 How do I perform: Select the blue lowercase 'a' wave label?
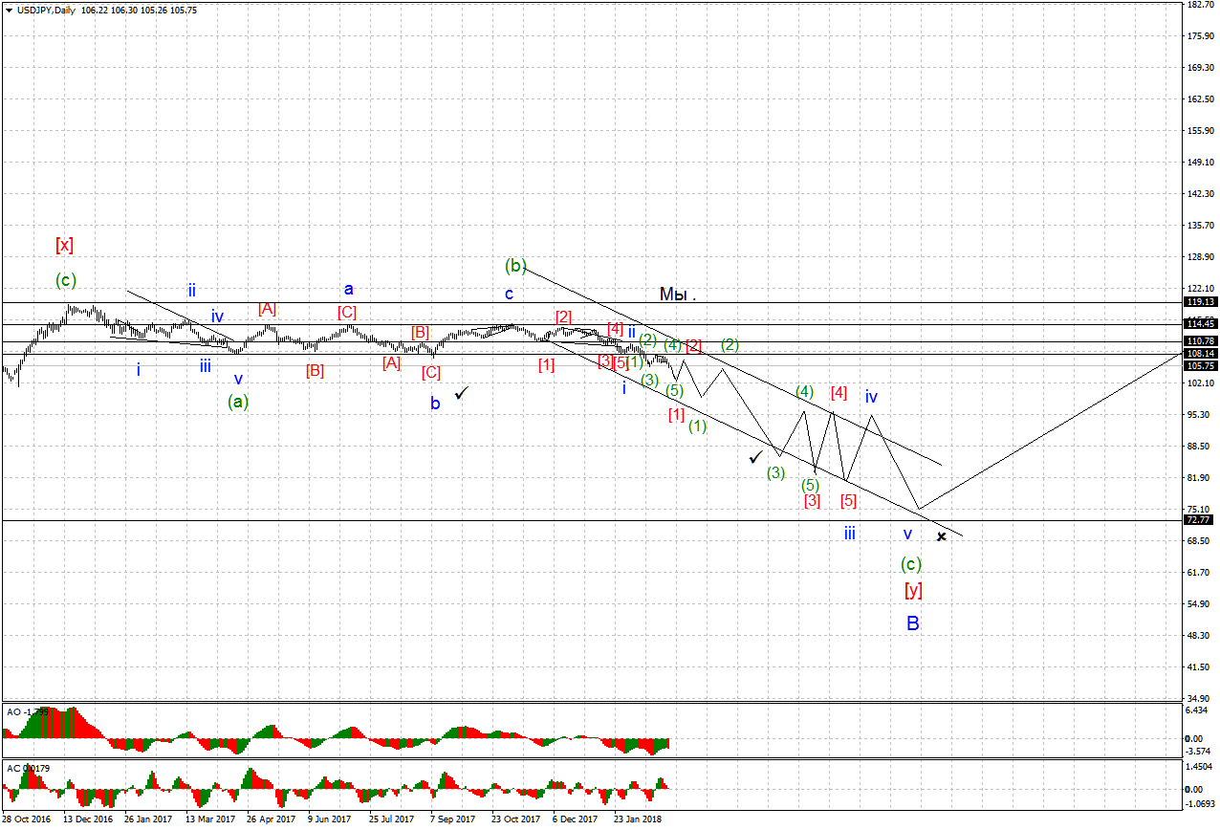pos(349,289)
